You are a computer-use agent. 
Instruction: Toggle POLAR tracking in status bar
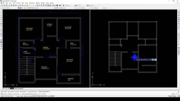[x=30, y=96]
